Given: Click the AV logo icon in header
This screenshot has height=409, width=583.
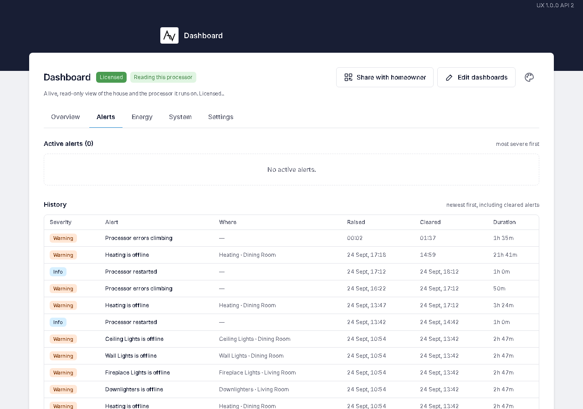Looking at the screenshot, I should 169,35.
